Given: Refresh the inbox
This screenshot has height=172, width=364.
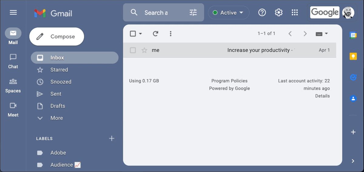Looking at the screenshot, I should (156, 34).
